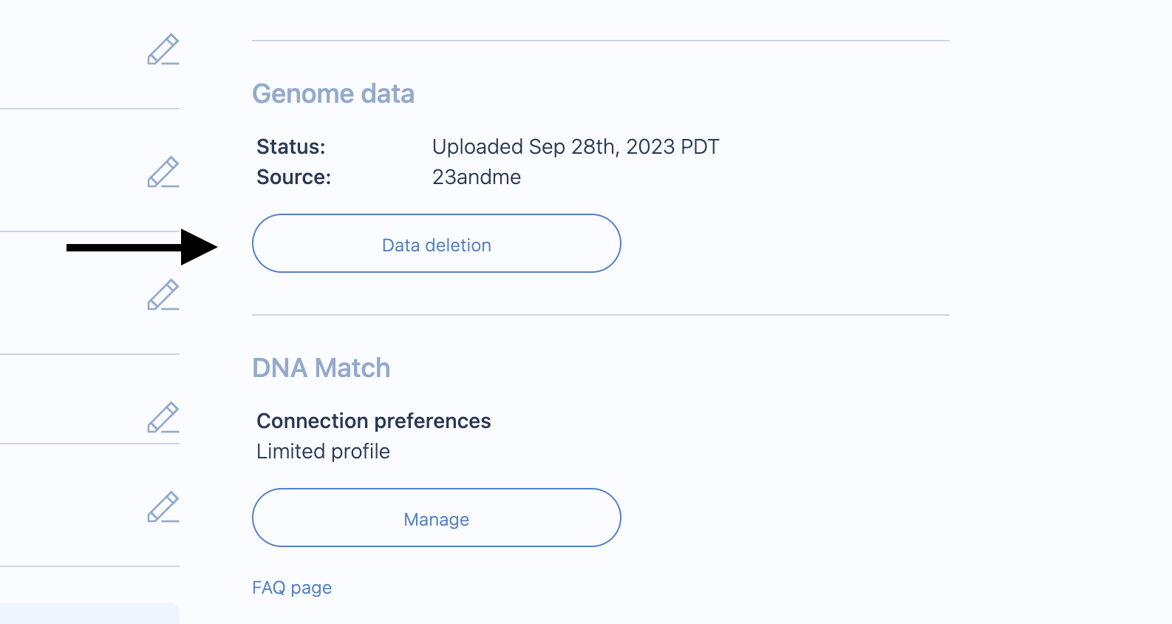Click the edit pencil beside Connection preferences

(163, 418)
